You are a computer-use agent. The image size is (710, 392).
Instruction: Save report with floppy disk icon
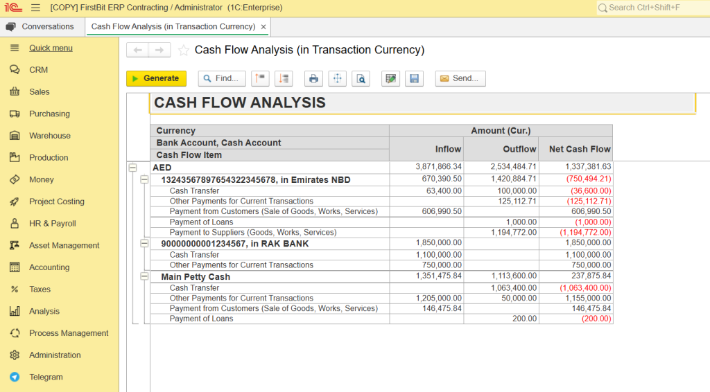point(414,78)
